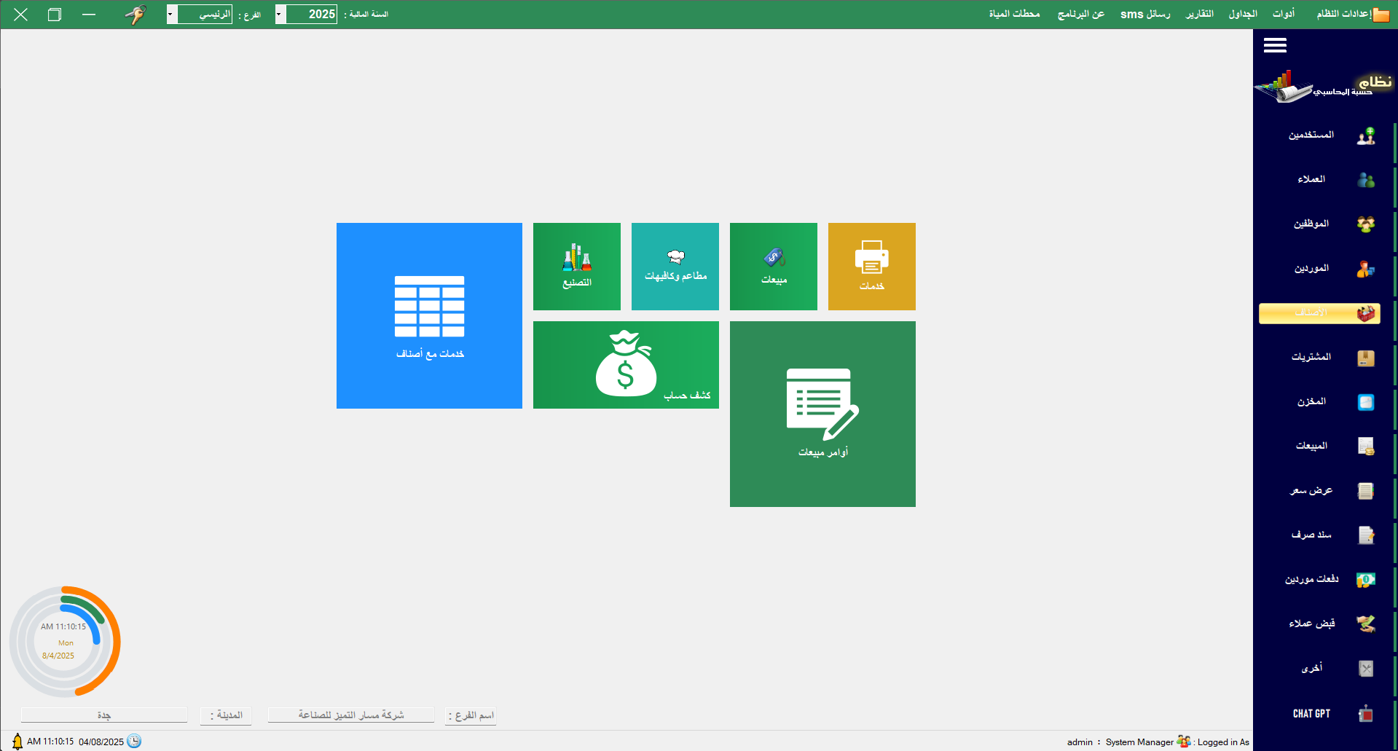Open system settings (إعدادات النظام) menu
Screen dimensions: 1398x751
pyautogui.click(x=1344, y=15)
